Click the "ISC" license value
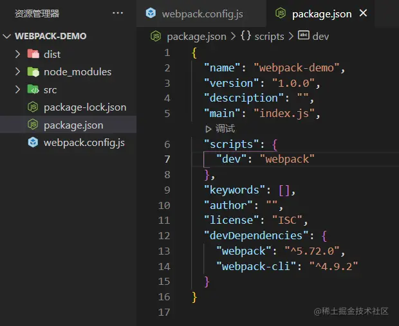The height and width of the screenshot is (326, 399). tap(287, 220)
